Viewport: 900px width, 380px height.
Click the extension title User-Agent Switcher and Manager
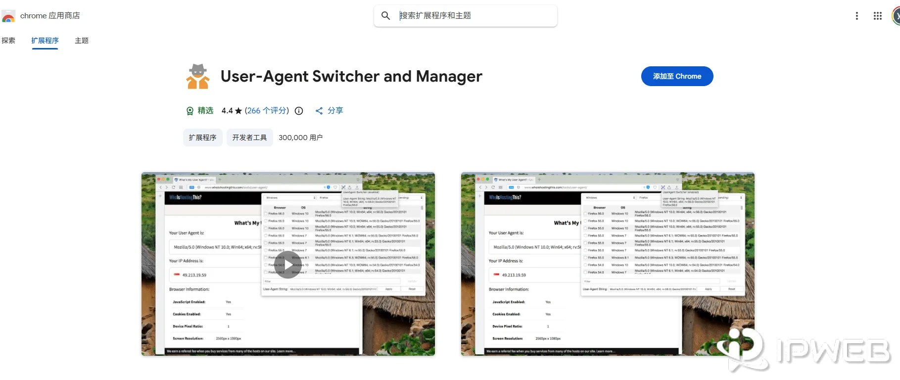click(351, 76)
